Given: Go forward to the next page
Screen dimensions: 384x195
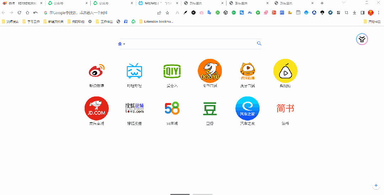Looking at the screenshot, I should coord(11,13).
